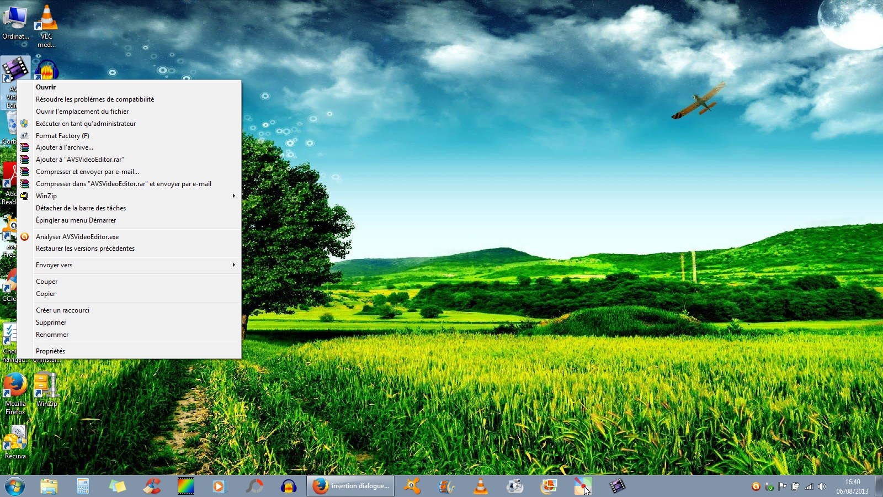Show the clock and date 16:40
This screenshot has height=497, width=883.
click(x=852, y=487)
